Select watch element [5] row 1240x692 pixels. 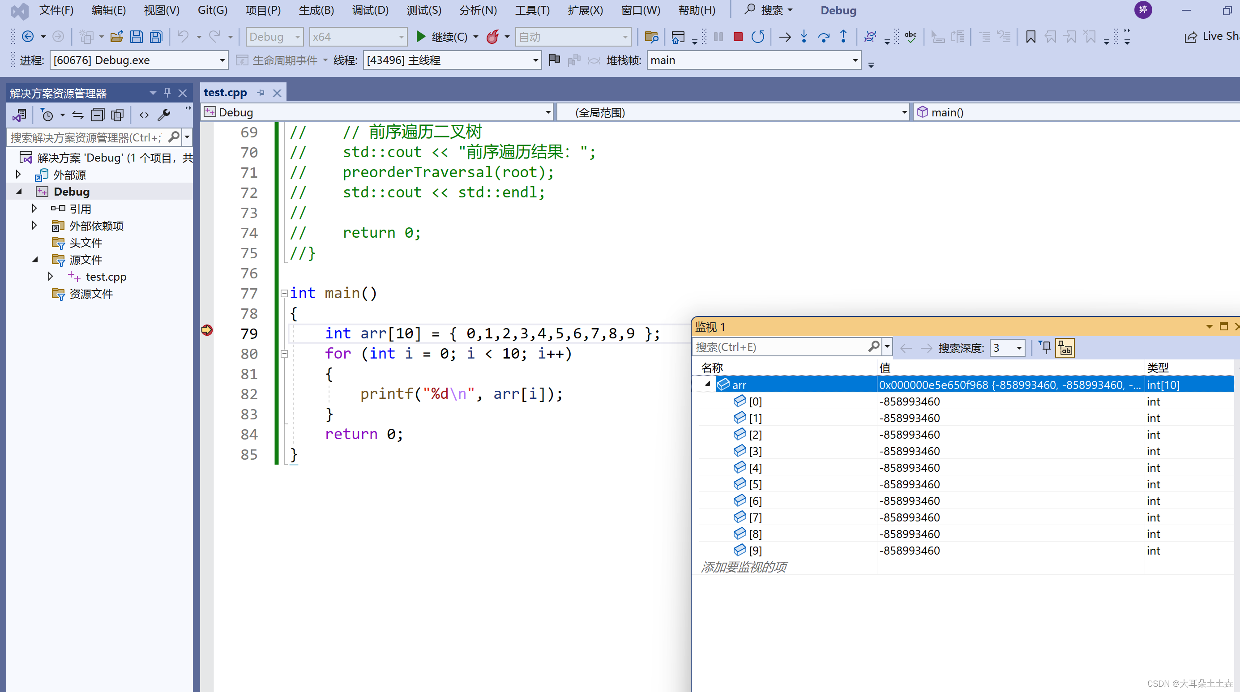pyautogui.click(x=965, y=483)
